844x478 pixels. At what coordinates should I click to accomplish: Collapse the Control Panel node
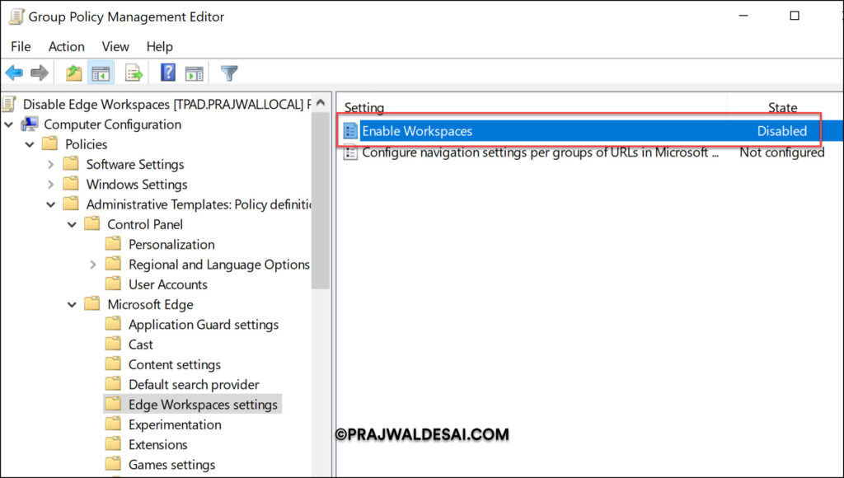(72, 224)
